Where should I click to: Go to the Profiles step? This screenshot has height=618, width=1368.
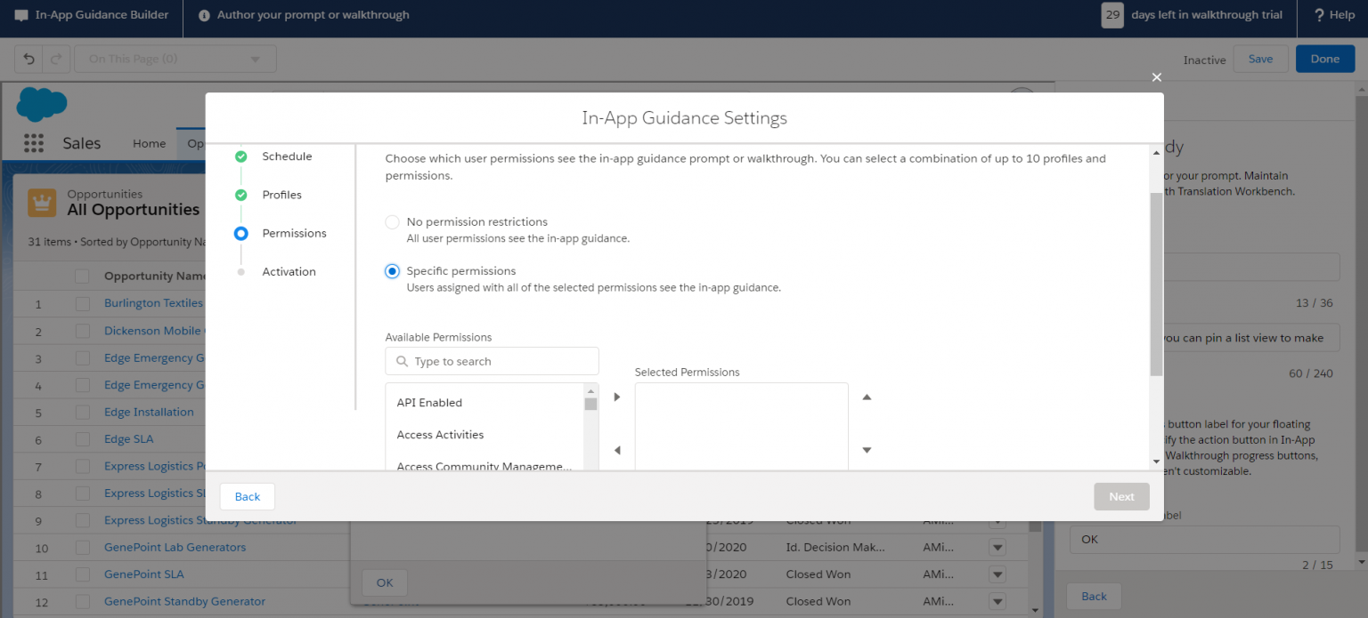pyautogui.click(x=281, y=195)
